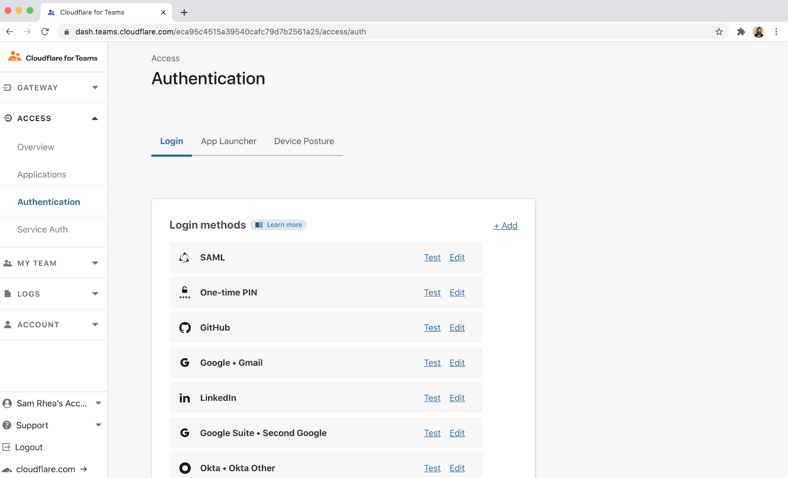
Task: Edit the LinkedIn login method
Action: coord(457,398)
